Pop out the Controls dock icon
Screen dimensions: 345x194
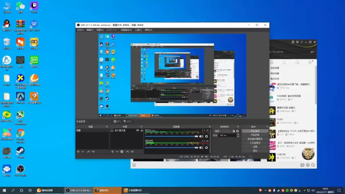pyautogui.click(x=267, y=127)
